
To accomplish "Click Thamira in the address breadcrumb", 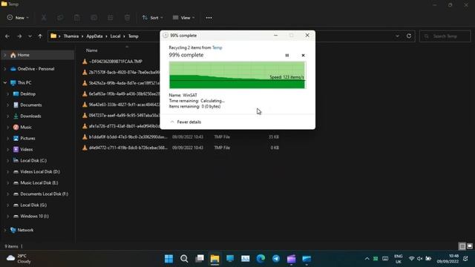I will tap(71, 36).
